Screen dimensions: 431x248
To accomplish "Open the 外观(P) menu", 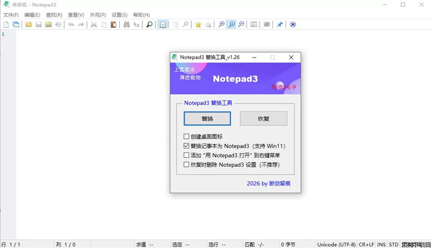I will [x=98, y=15].
